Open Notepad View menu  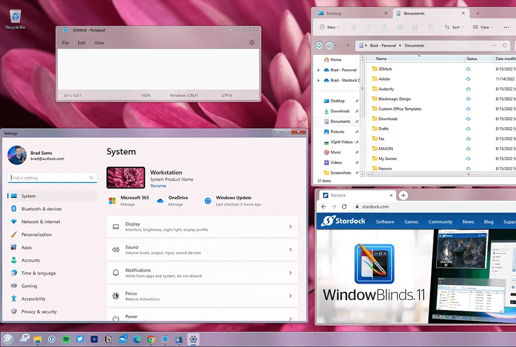[x=99, y=43]
